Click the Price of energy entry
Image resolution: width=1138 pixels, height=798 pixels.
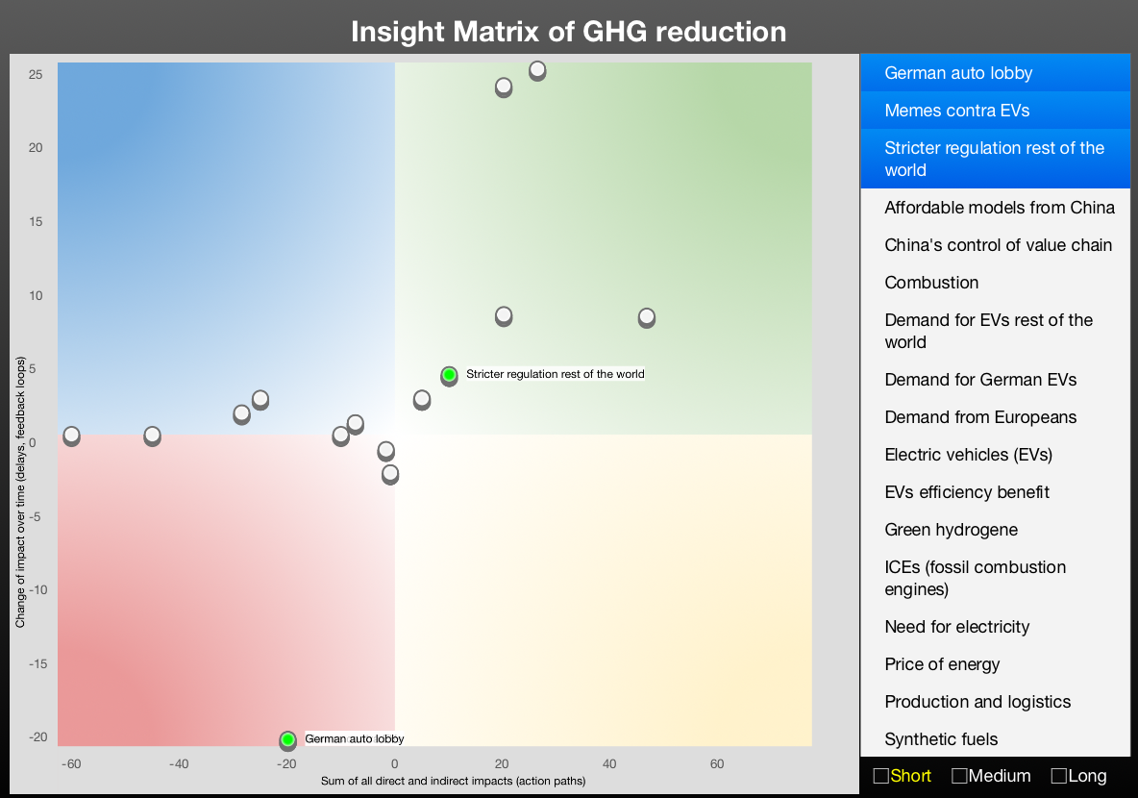pyautogui.click(x=942, y=664)
